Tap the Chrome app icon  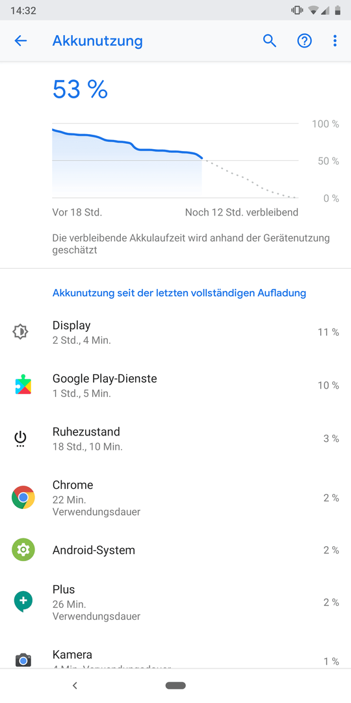(x=23, y=497)
